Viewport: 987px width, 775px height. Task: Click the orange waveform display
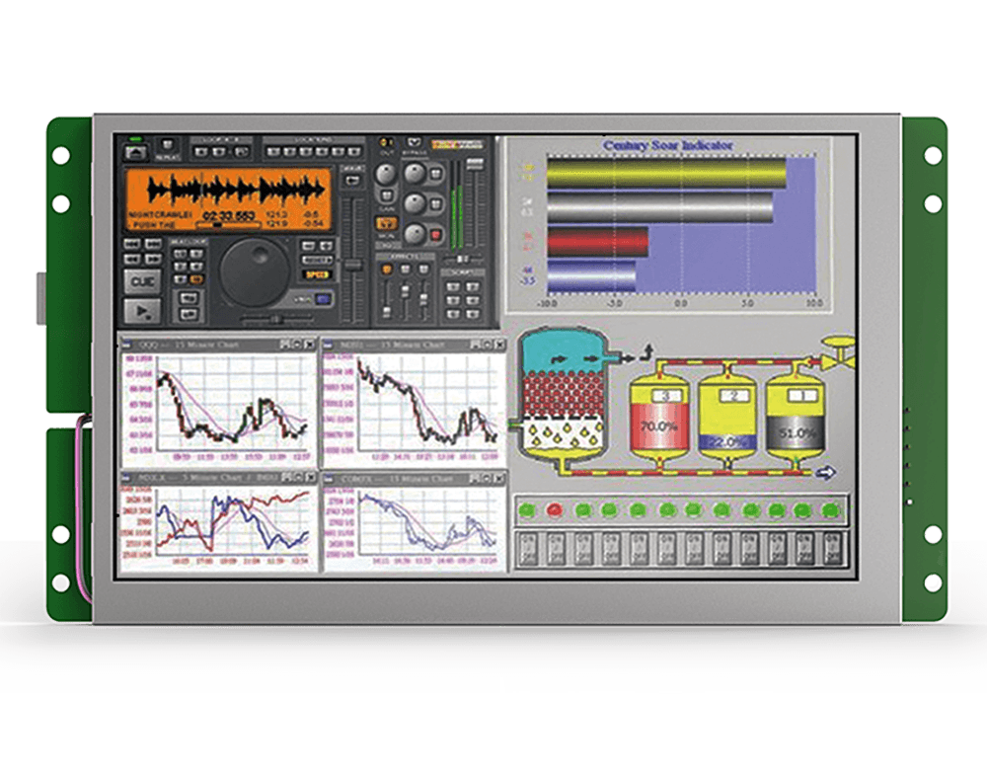coord(229,198)
